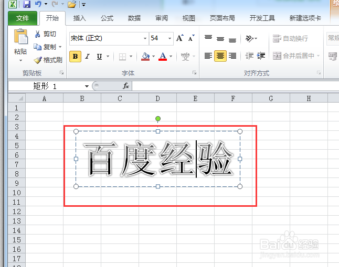
Task: Decrease font size with the small A icon
Action: tap(191, 38)
